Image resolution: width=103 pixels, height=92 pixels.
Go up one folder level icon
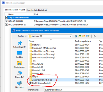(80, 36)
